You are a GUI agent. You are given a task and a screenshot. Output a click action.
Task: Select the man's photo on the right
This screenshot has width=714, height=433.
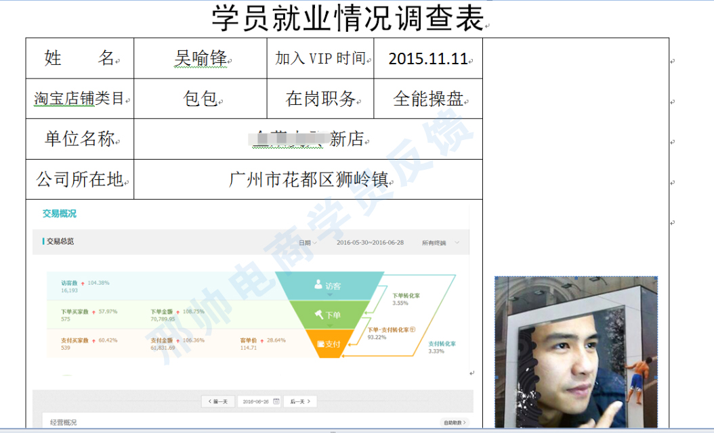point(576,352)
